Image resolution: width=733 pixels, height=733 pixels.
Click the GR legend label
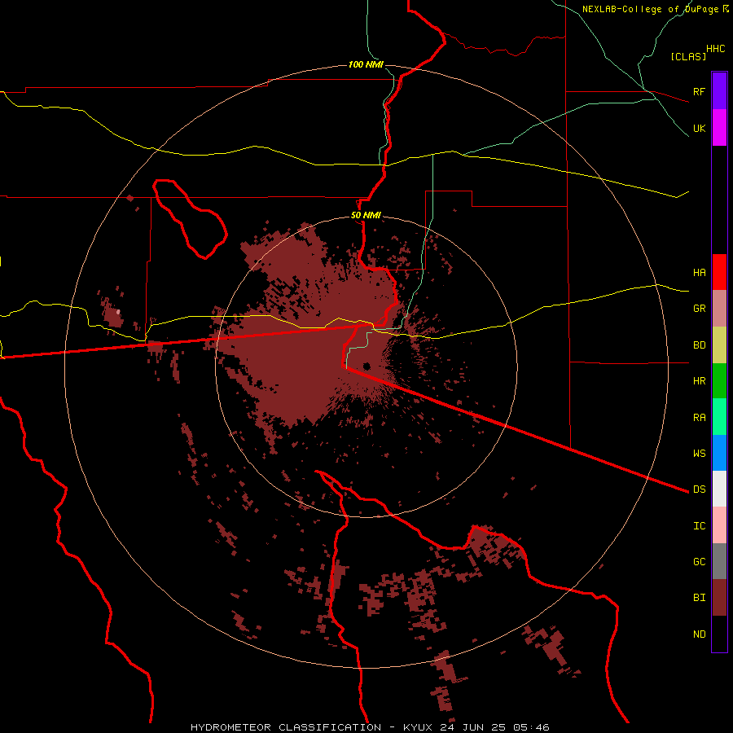(x=700, y=309)
